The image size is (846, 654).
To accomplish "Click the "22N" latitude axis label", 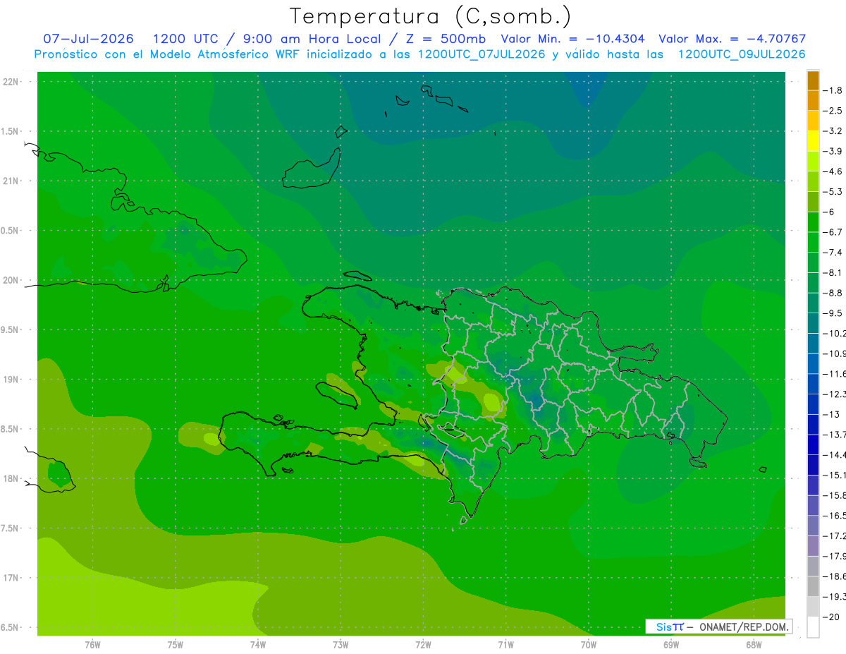I will click(x=12, y=82).
